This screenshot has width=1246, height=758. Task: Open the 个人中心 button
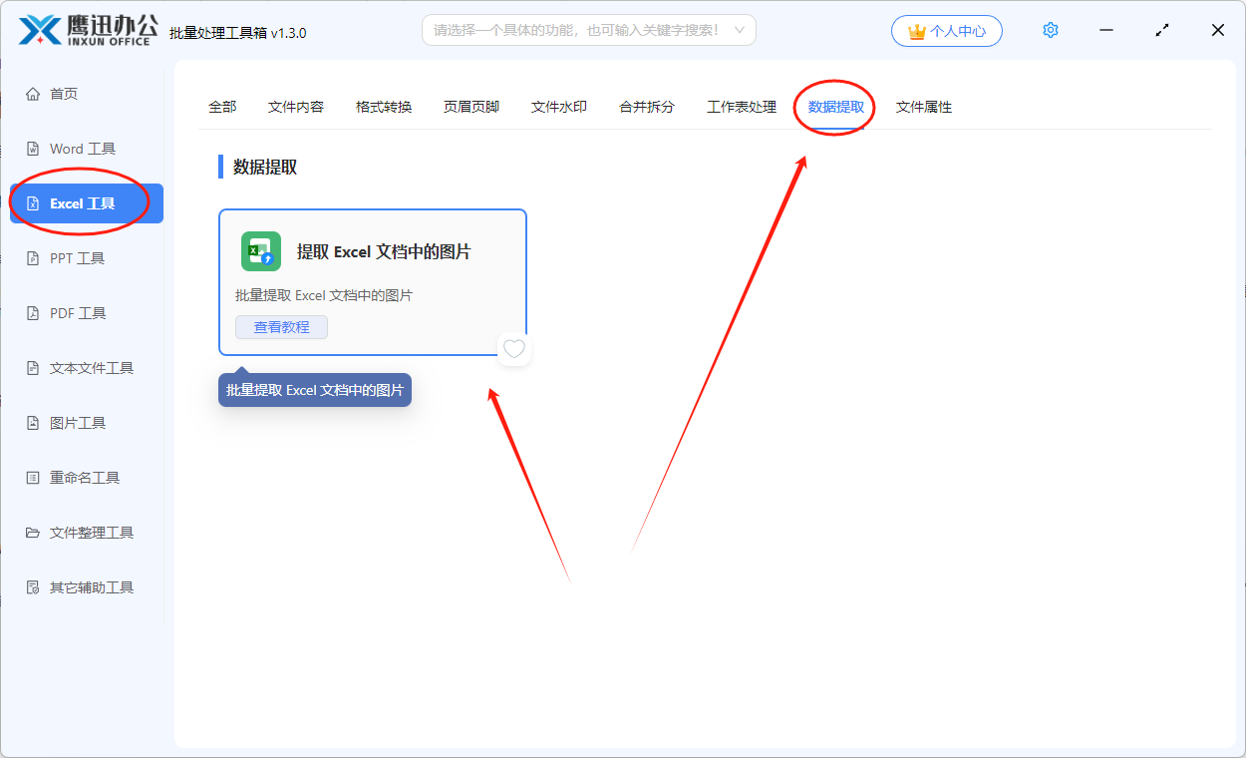point(946,30)
